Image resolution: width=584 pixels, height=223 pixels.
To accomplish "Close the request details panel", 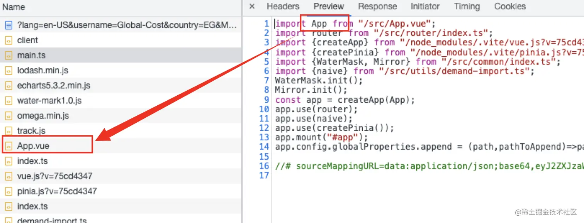I will click(252, 7).
